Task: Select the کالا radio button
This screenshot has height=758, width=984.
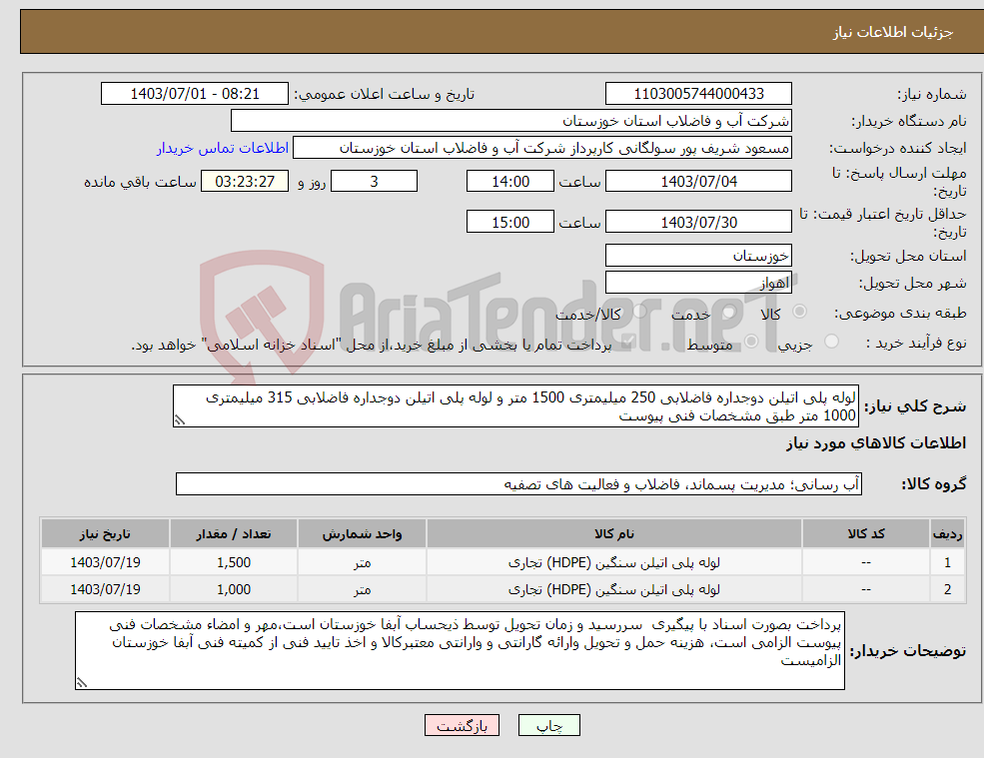Action: [x=799, y=312]
